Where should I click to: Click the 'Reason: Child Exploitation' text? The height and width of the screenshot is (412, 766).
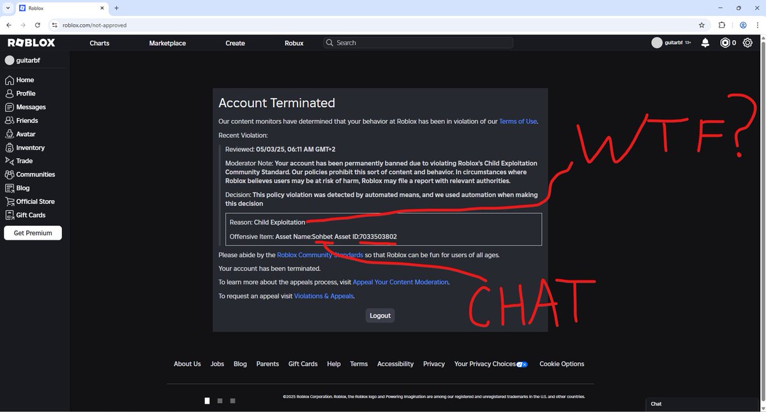[x=267, y=222]
